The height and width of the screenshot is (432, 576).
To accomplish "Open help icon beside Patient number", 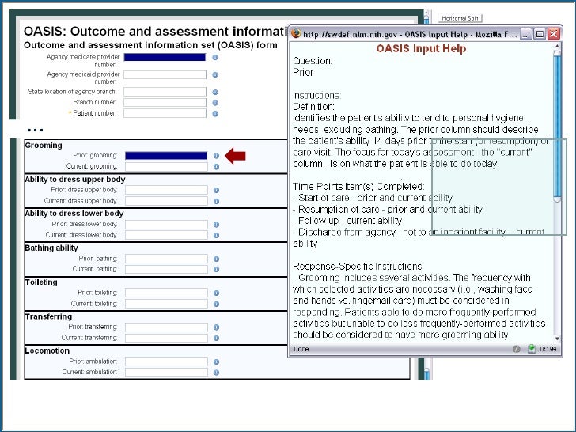I will [215, 113].
